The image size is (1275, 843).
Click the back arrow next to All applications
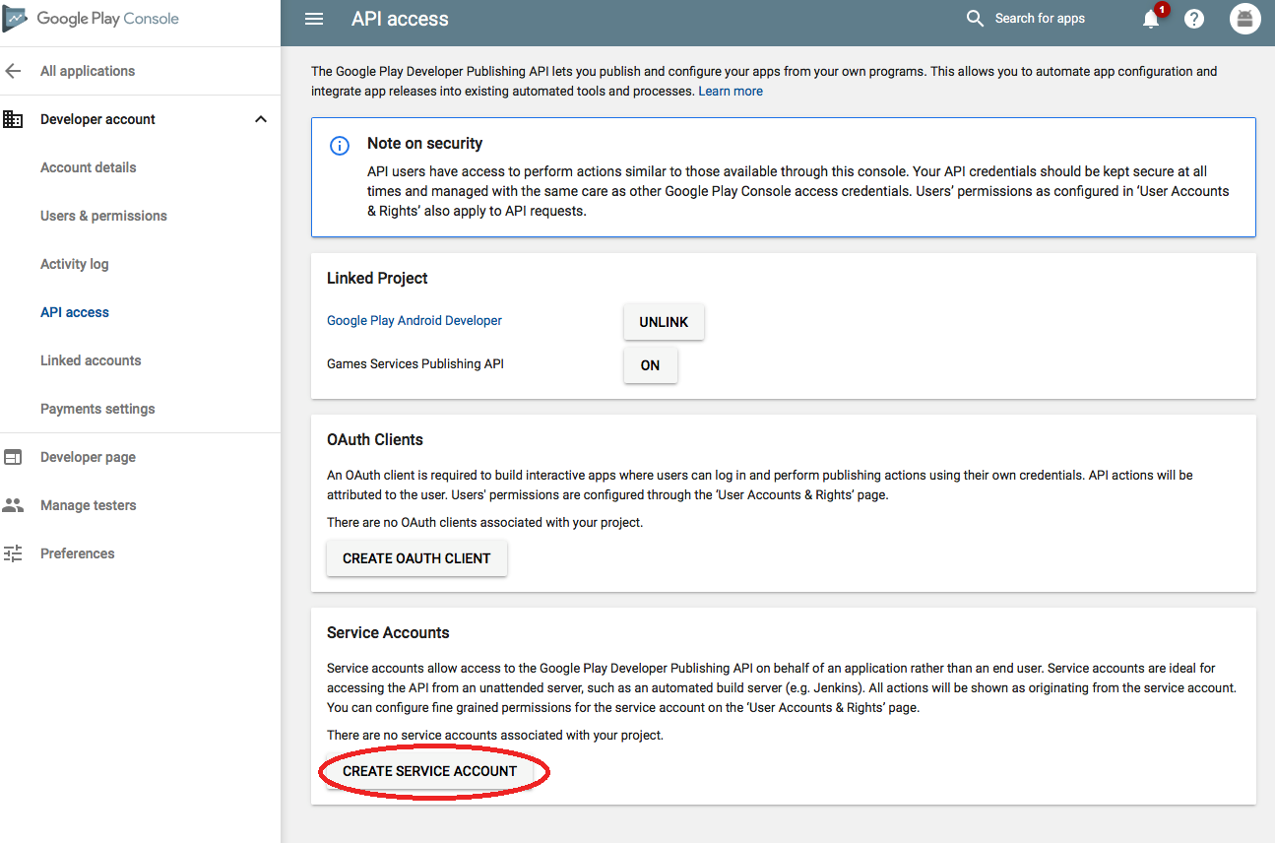[12, 70]
